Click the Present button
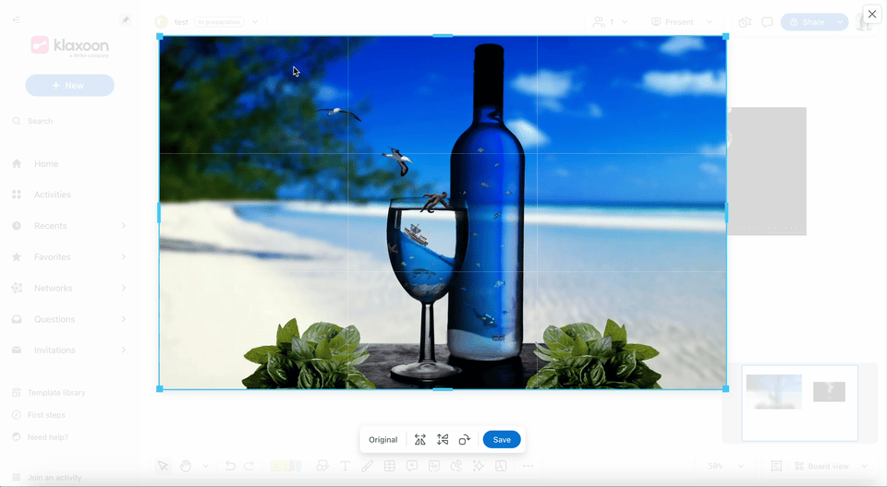 click(x=672, y=22)
